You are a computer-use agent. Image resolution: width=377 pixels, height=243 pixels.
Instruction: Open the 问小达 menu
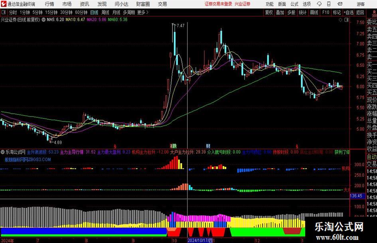tap(121, 4)
